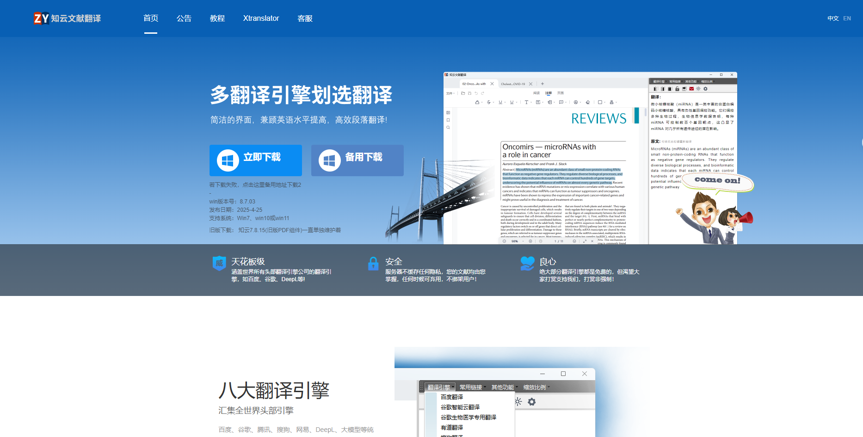Click the save disk icon beside the open-folder icon
863x437 pixels.
coord(469,93)
